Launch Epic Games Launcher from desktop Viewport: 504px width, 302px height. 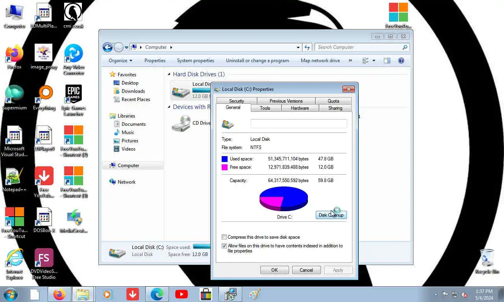tap(73, 101)
